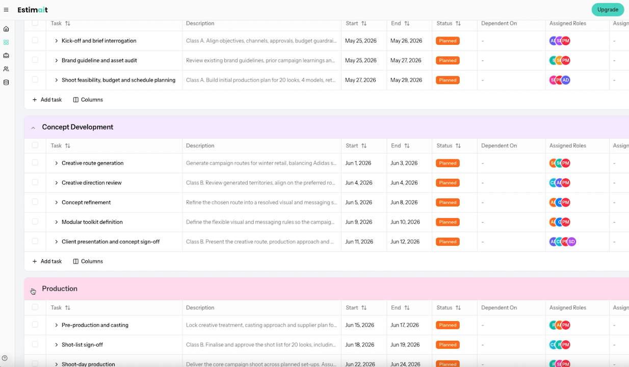
Task: Click description starting 'Lock creative treatment'
Action: point(261,325)
